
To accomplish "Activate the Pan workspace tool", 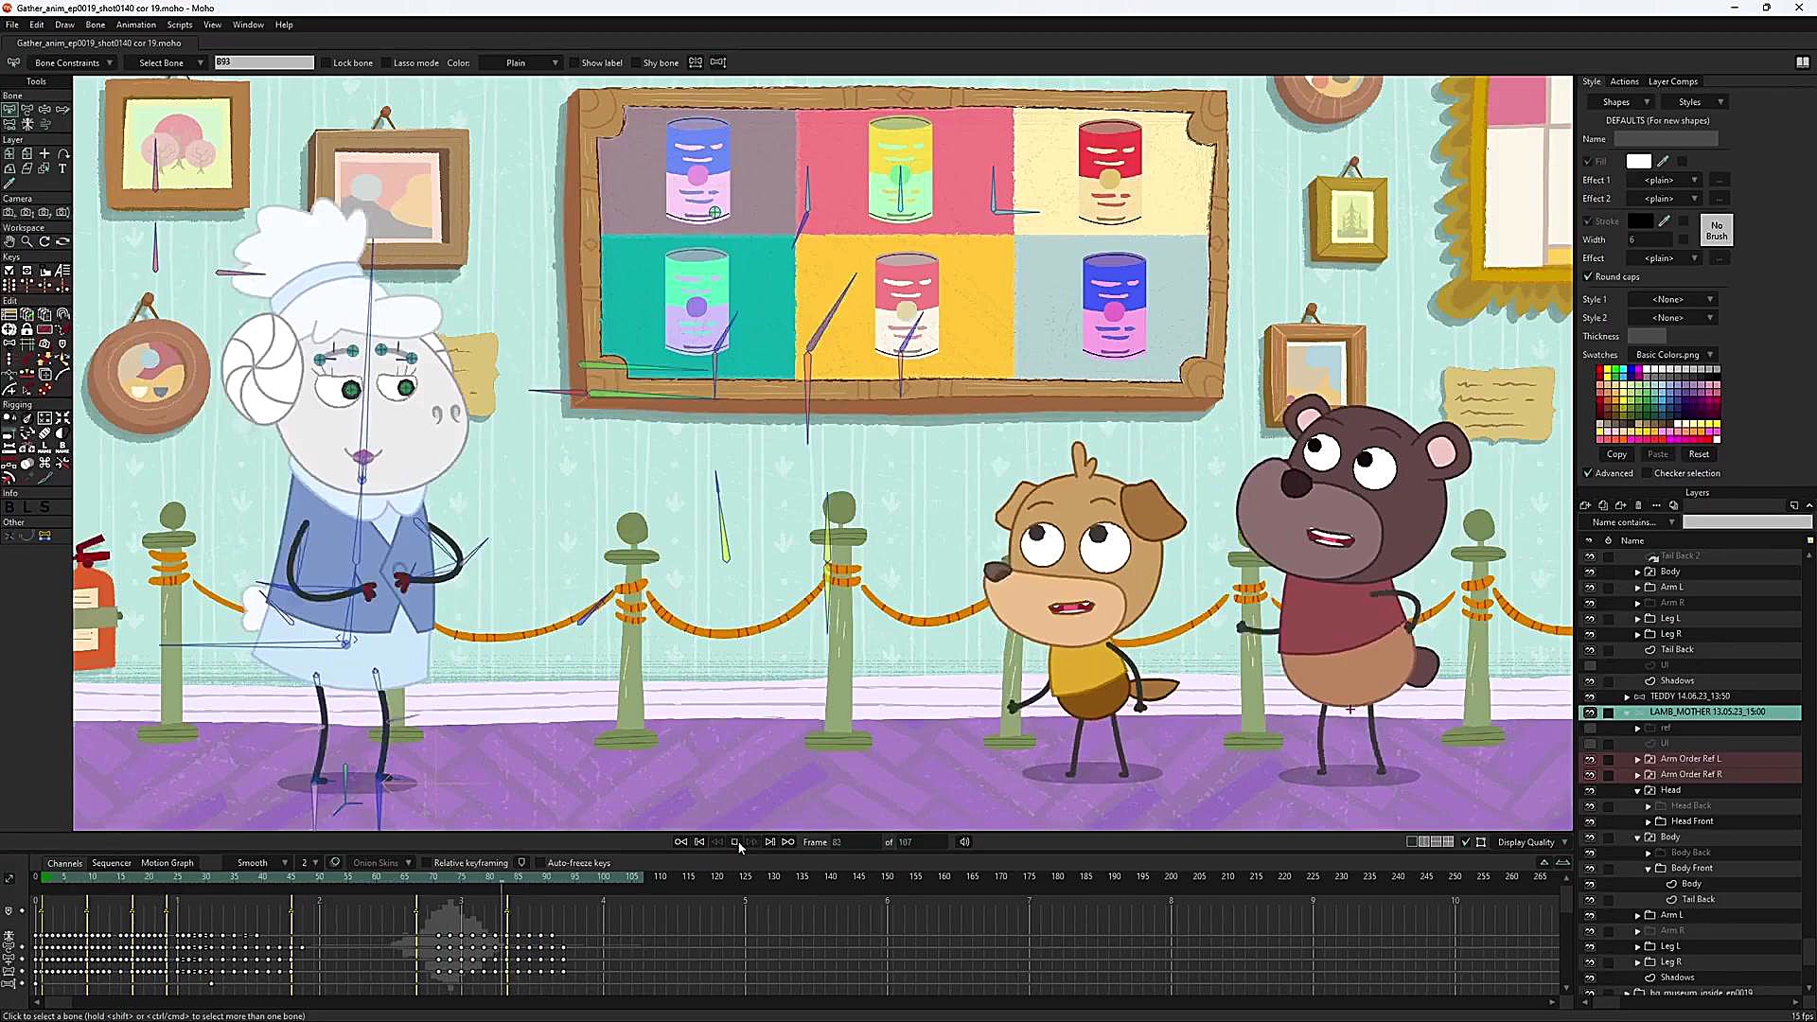I will (x=10, y=240).
